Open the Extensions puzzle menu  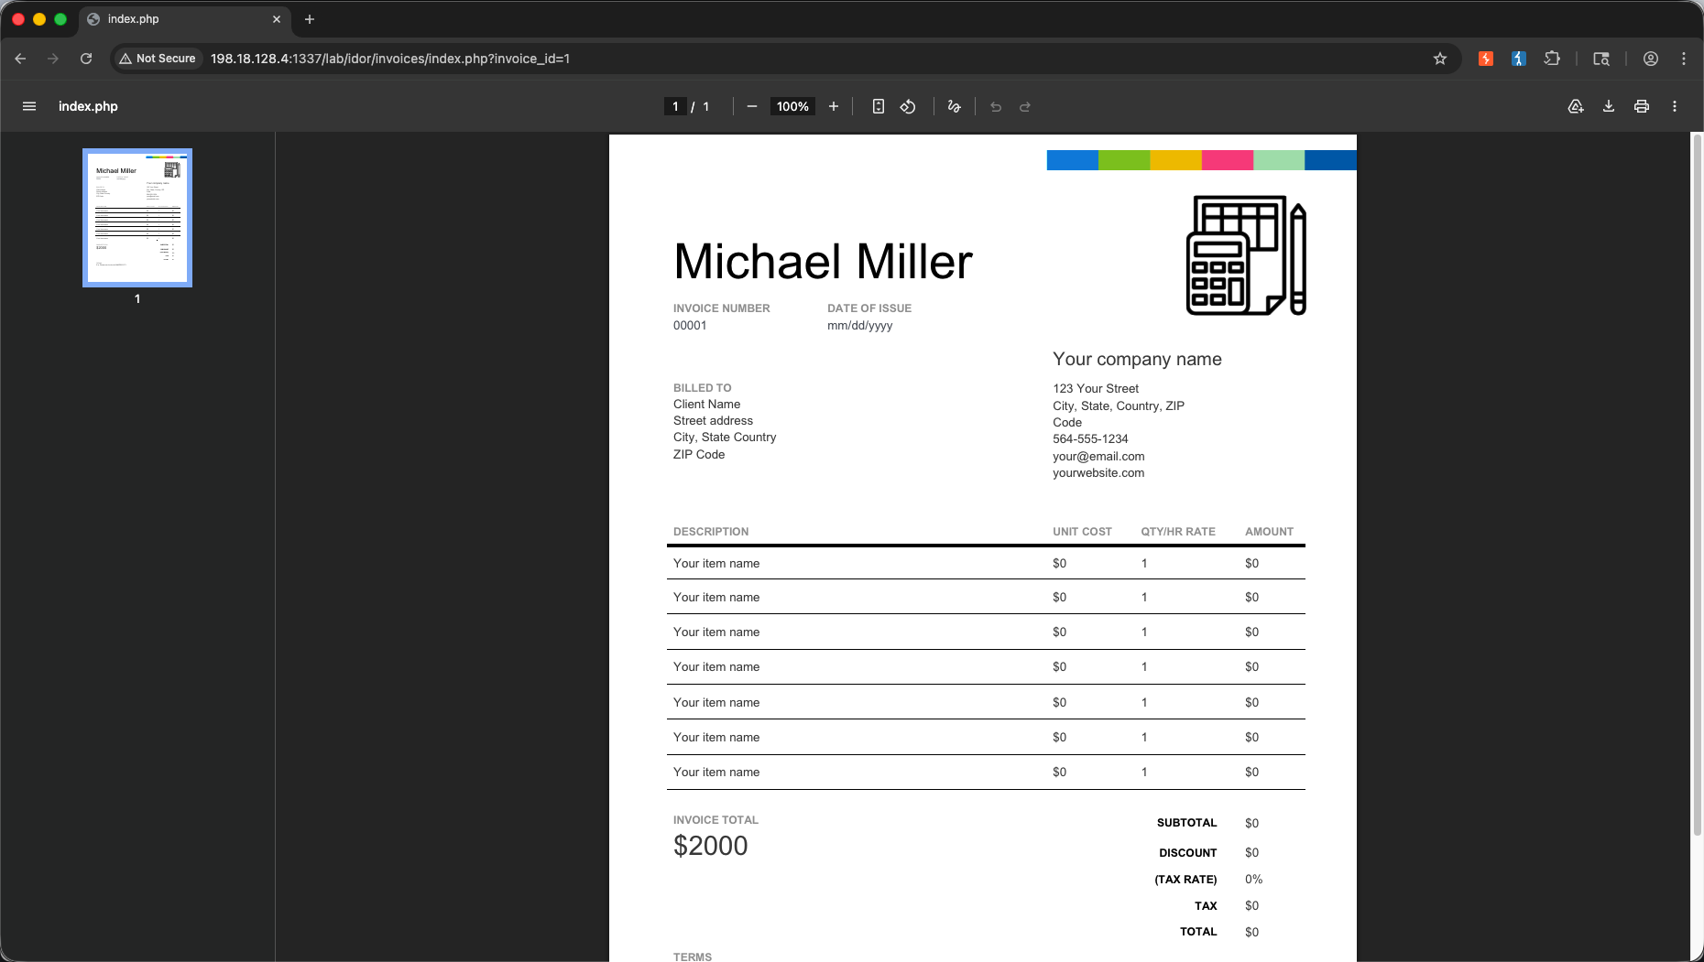(1552, 59)
